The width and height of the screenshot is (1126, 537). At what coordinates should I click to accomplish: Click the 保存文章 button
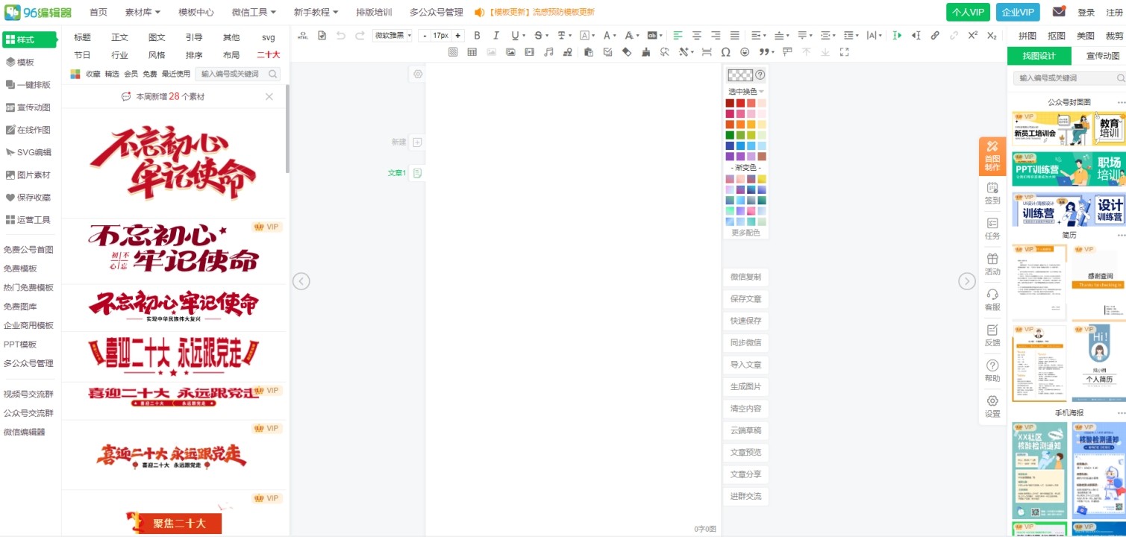(745, 299)
